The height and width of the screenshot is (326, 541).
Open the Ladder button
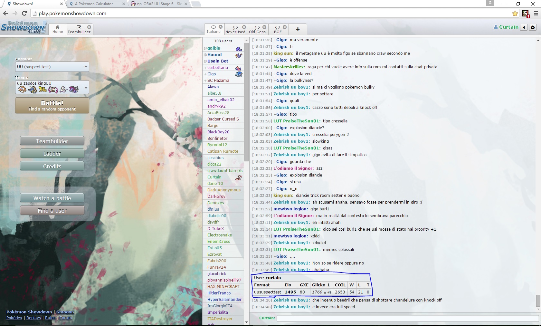[52, 154]
